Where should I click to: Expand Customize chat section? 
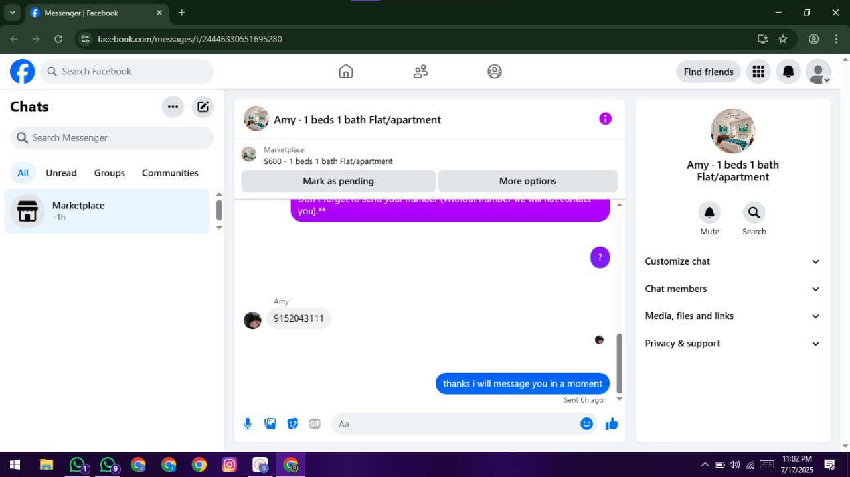(732, 261)
